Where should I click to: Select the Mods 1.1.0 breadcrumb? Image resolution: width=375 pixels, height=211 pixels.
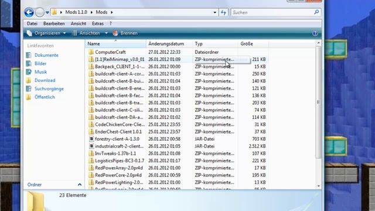(76, 12)
